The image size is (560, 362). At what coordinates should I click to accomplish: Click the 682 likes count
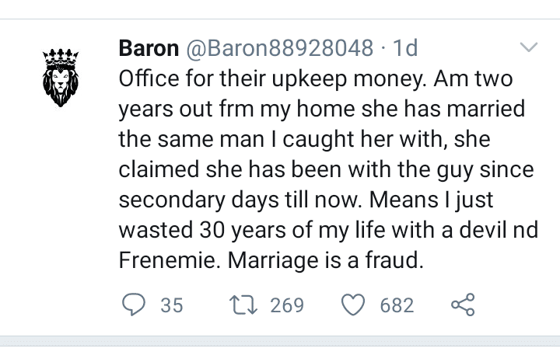(396, 305)
